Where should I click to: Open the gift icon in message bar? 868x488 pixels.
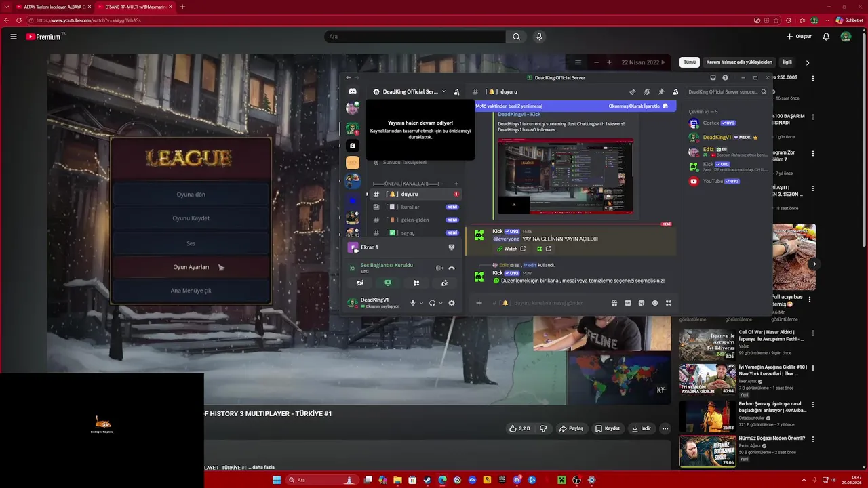(x=614, y=303)
